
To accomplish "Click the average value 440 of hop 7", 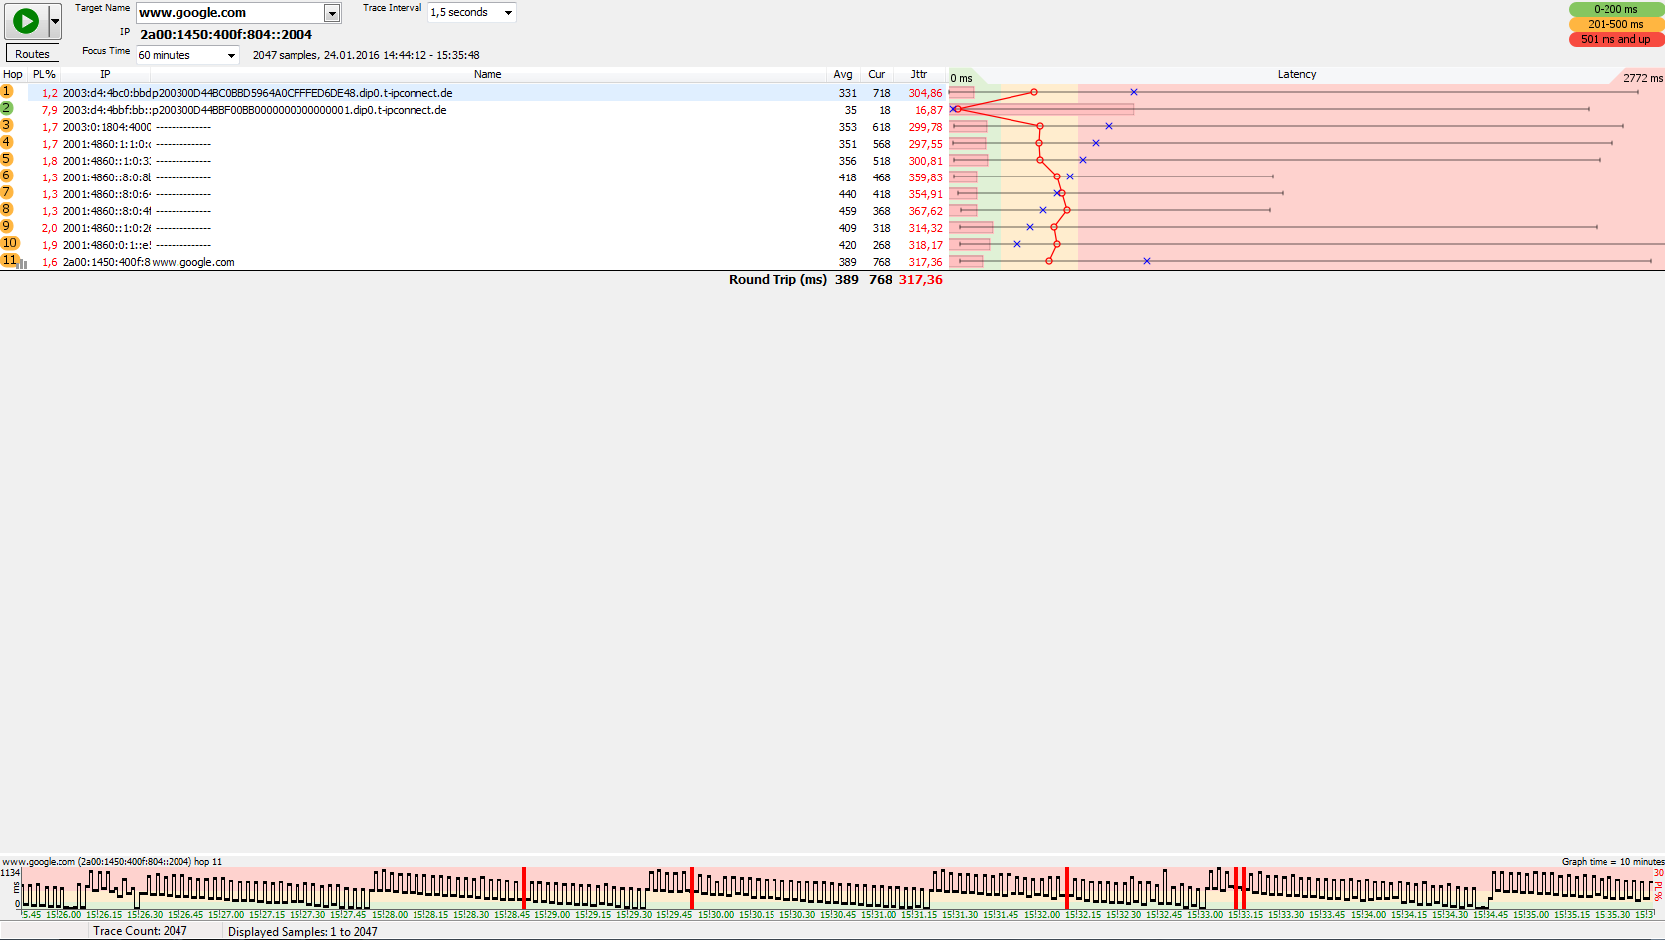I will (848, 195).
